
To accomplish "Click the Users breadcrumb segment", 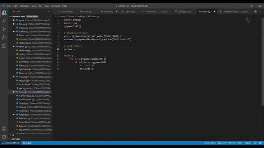I will 62,16.
